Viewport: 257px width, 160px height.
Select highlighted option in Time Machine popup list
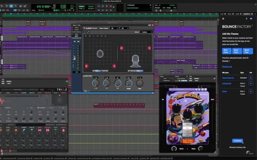(188, 128)
